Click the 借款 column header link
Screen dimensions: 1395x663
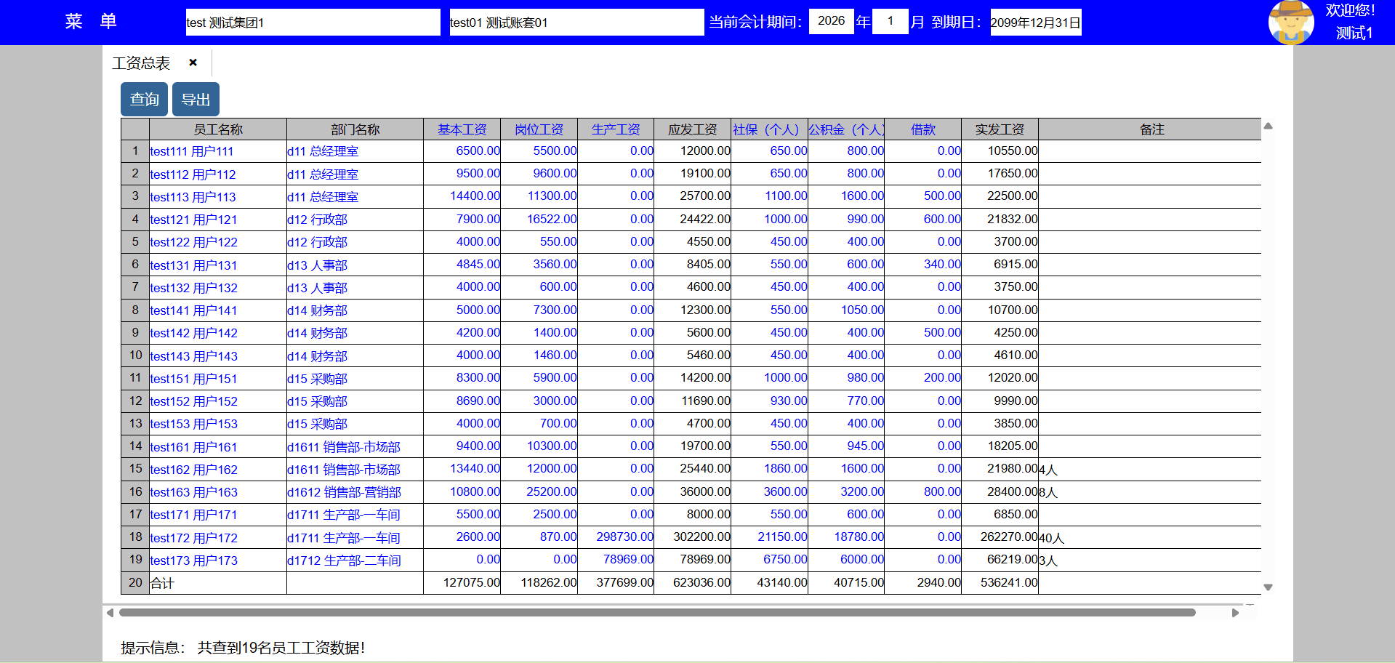(922, 129)
